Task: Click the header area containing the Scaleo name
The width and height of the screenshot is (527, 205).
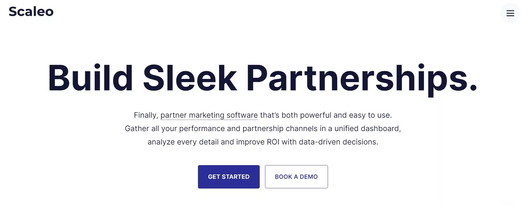Action: tap(31, 12)
